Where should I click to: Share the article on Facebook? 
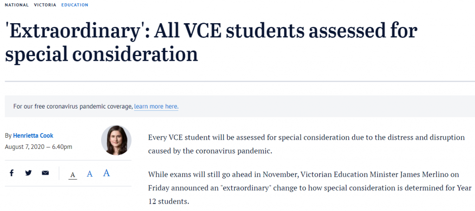tap(12, 173)
